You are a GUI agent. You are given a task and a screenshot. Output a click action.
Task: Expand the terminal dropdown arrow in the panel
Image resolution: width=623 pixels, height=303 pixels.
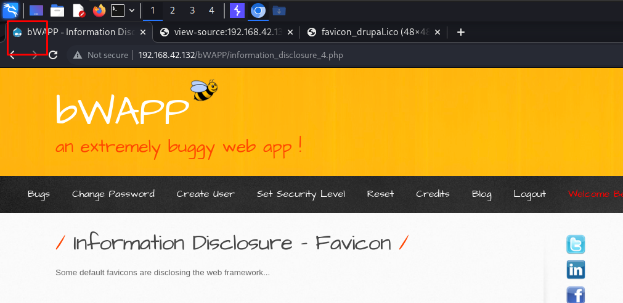click(x=131, y=10)
